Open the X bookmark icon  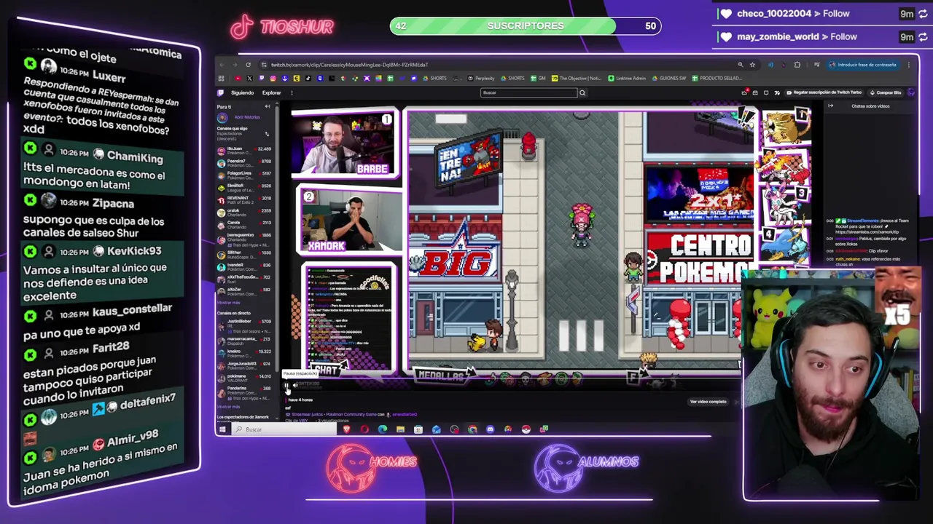coord(249,78)
